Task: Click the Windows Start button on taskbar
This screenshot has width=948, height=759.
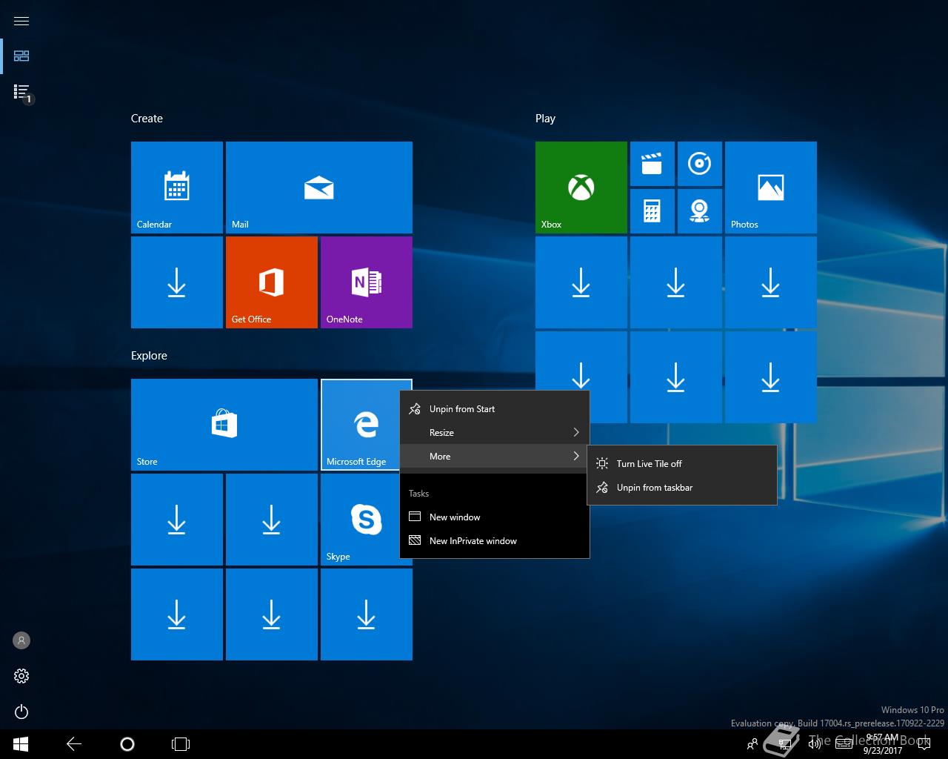Action: pyautogui.click(x=20, y=744)
